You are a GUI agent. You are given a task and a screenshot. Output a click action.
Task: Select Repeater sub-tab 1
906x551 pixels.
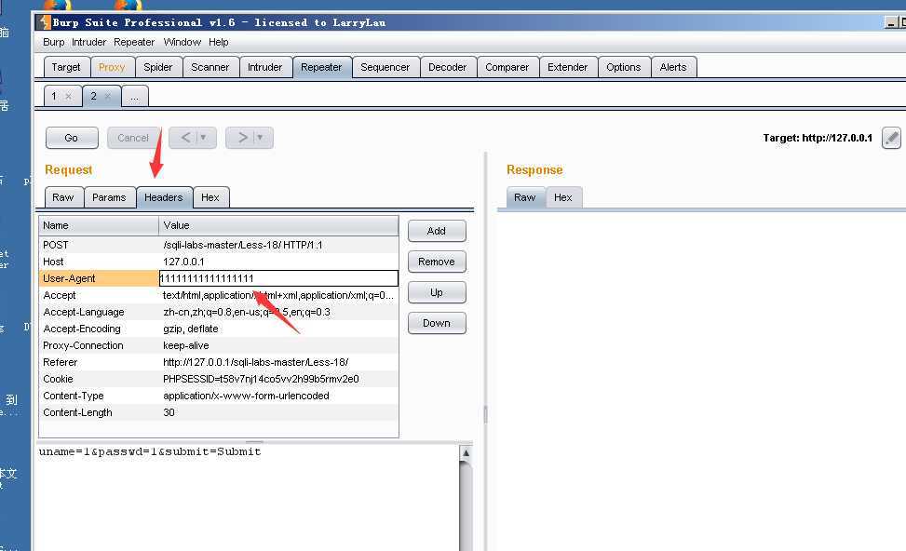pos(54,96)
